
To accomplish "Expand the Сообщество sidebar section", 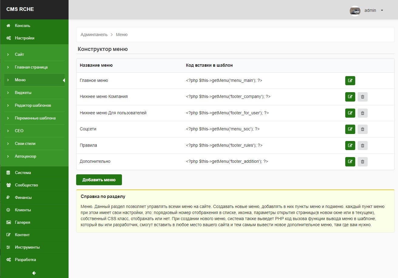I will pos(26,185).
